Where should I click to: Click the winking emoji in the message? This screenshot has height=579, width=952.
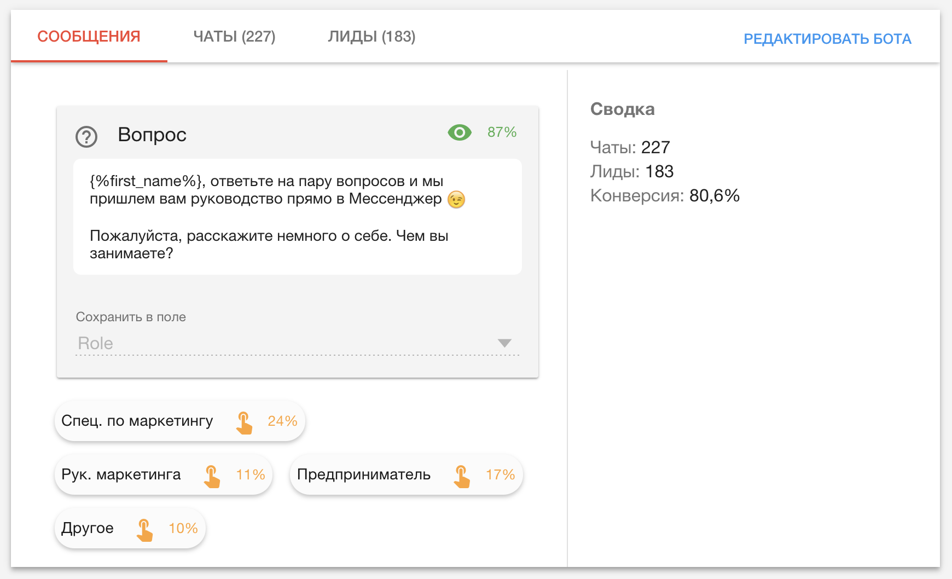[456, 200]
